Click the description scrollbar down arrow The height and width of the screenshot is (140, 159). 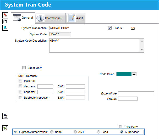142,50
